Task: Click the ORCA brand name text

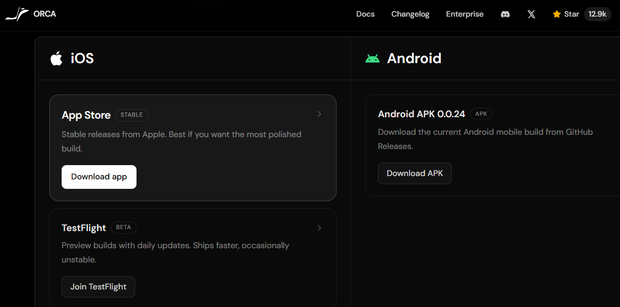Action: [45, 14]
